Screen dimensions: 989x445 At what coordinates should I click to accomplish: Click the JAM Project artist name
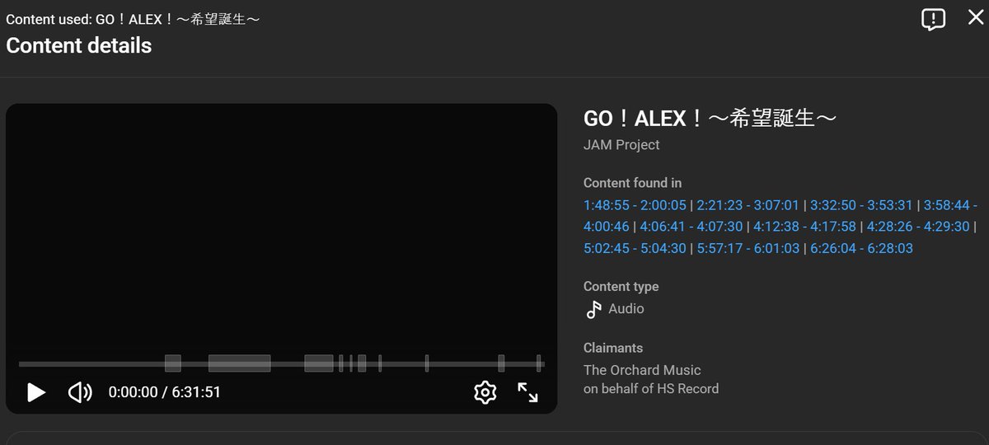621,145
